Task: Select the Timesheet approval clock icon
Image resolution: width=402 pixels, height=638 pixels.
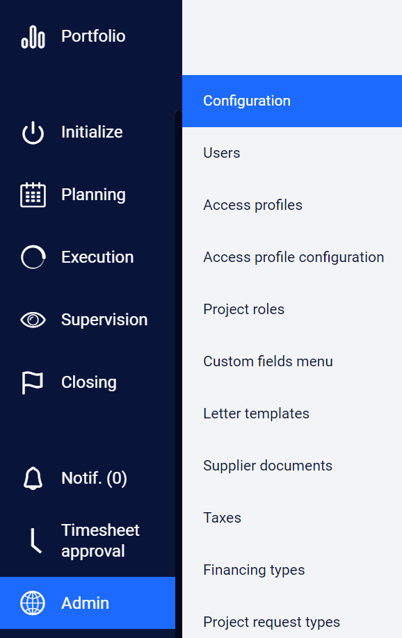Action: pyautogui.click(x=33, y=540)
